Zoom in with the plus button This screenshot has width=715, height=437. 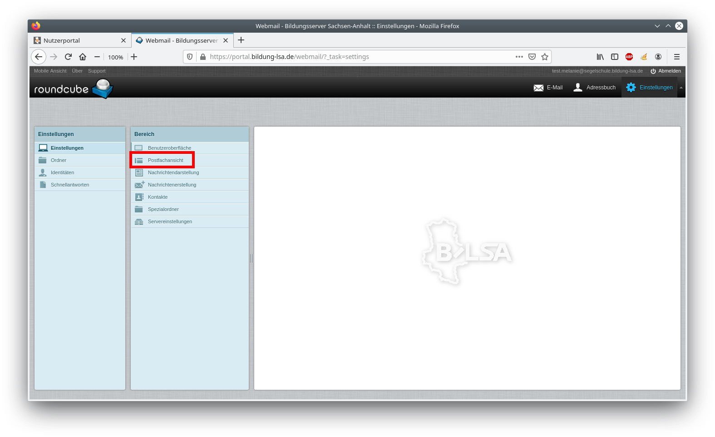click(x=134, y=57)
